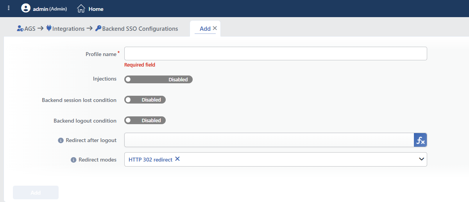Open Backend SSO Configurations breadcrumb
The height and width of the screenshot is (202, 469).
tap(140, 28)
